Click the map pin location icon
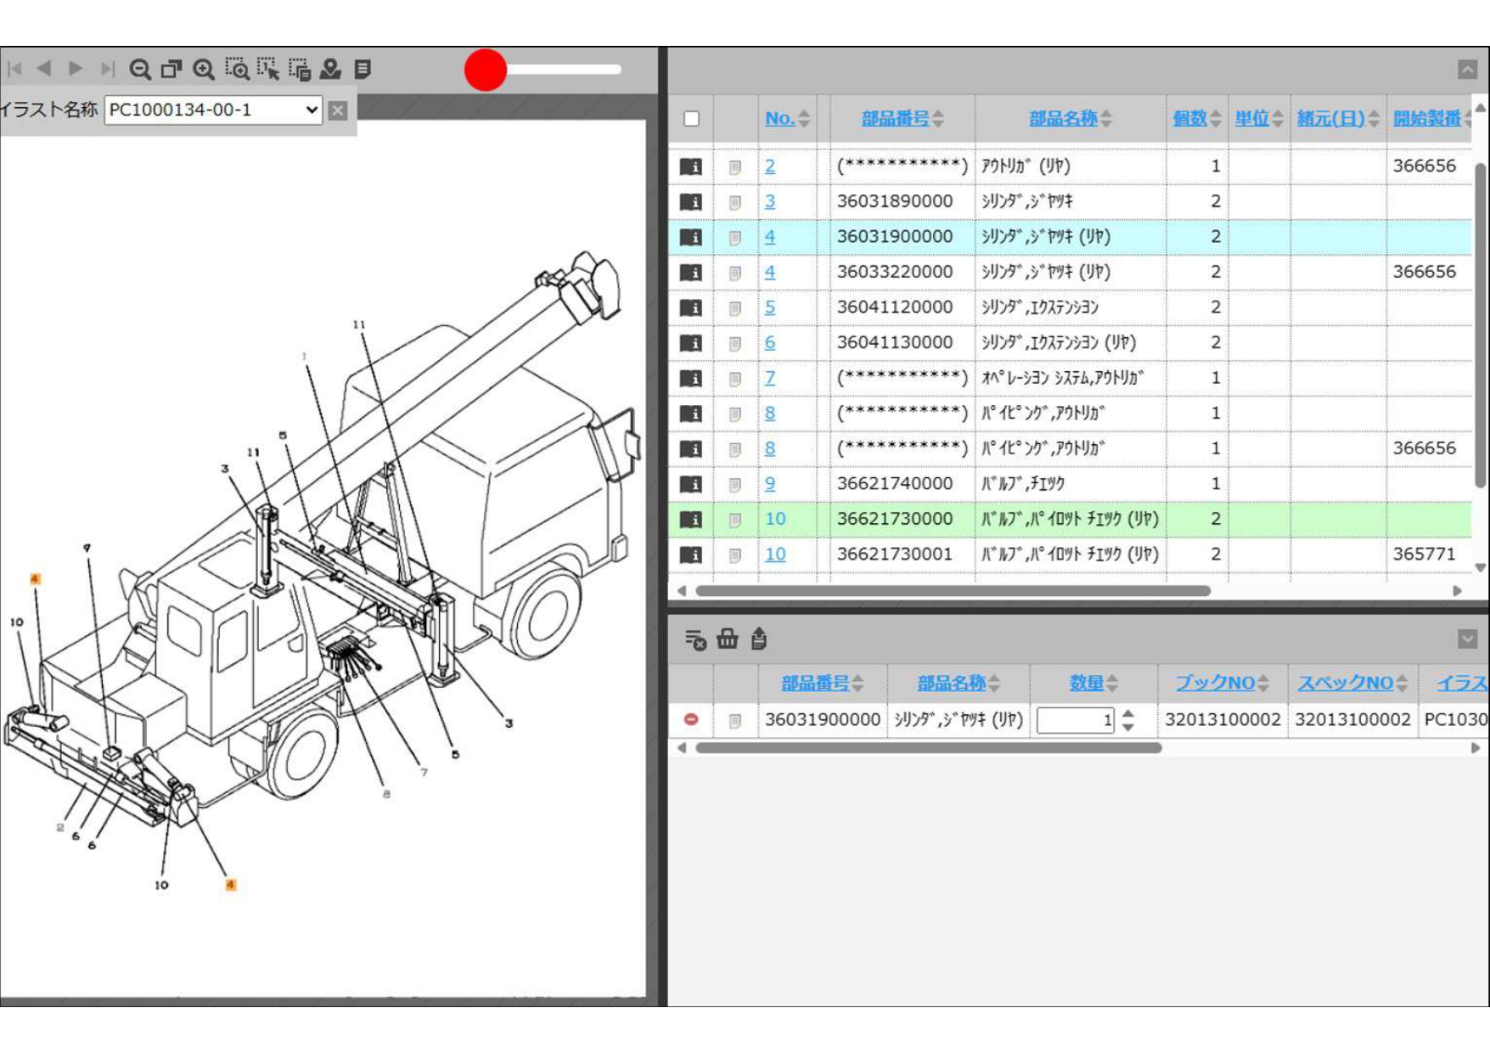The height and width of the screenshot is (1053, 1490). click(x=330, y=70)
